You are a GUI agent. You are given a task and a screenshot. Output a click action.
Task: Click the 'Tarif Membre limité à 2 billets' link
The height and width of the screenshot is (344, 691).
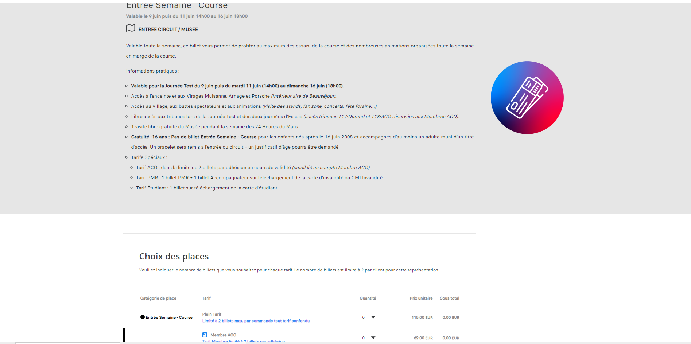[244, 341]
